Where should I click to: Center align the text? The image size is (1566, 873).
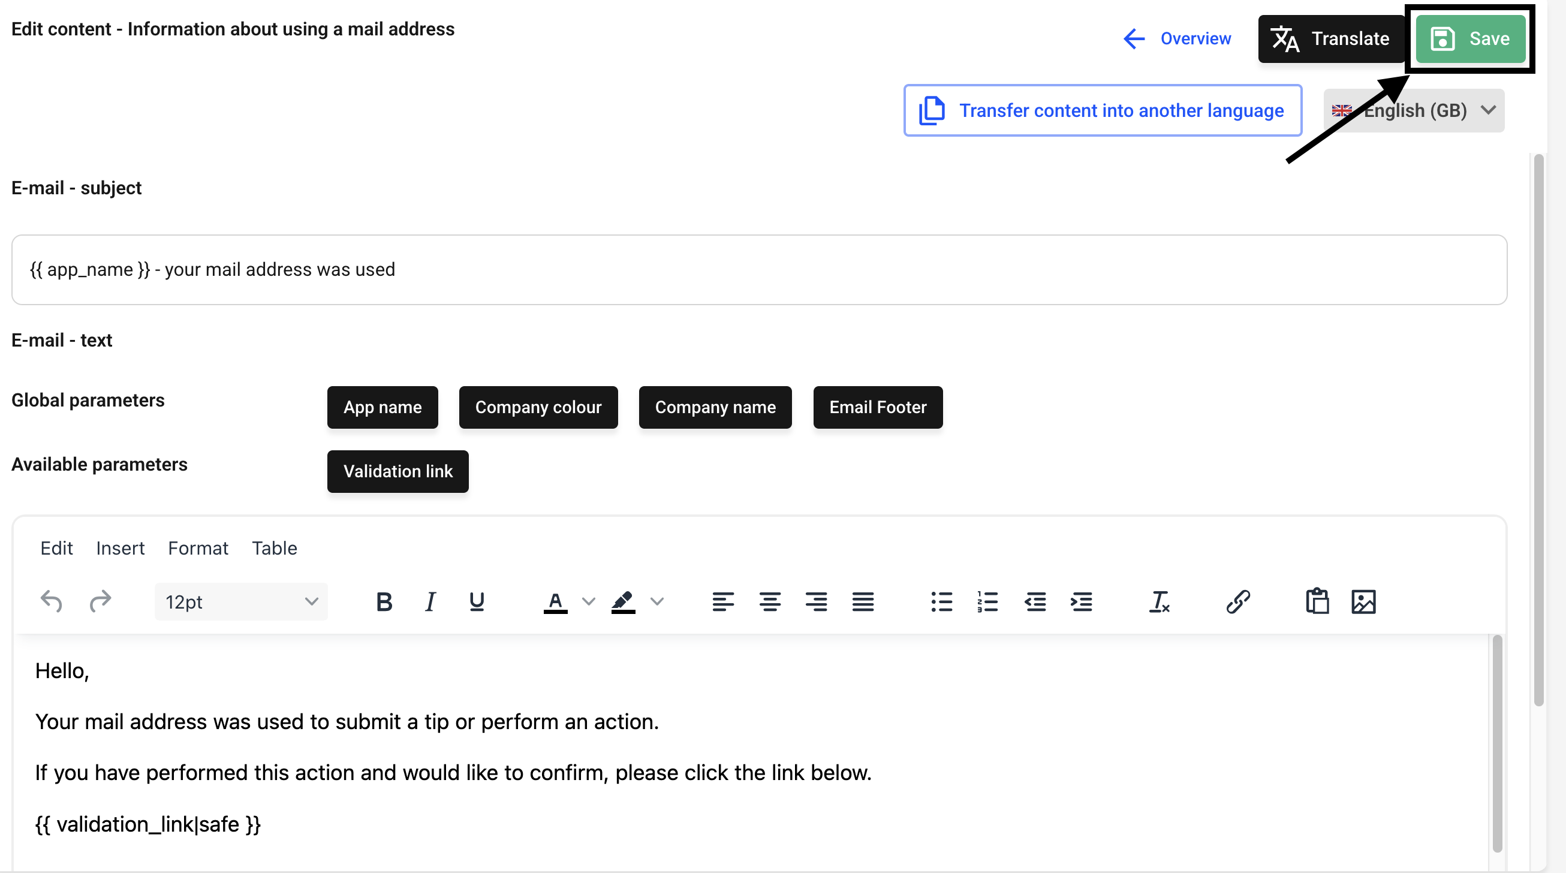click(770, 602)
